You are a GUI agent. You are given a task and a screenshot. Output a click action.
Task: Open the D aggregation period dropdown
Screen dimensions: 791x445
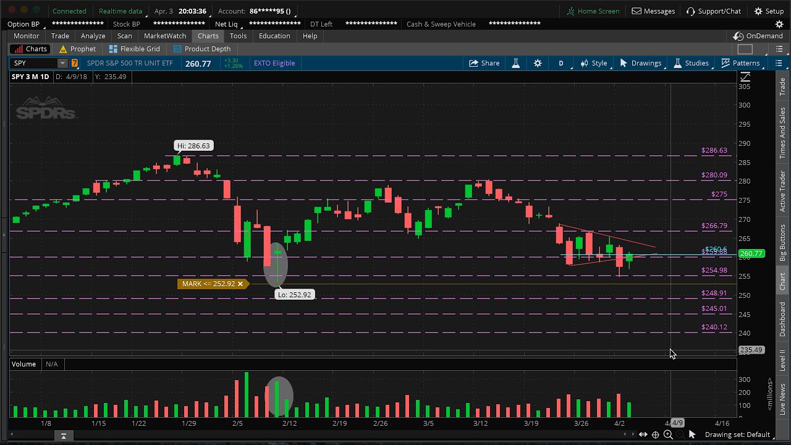point(561,63)
